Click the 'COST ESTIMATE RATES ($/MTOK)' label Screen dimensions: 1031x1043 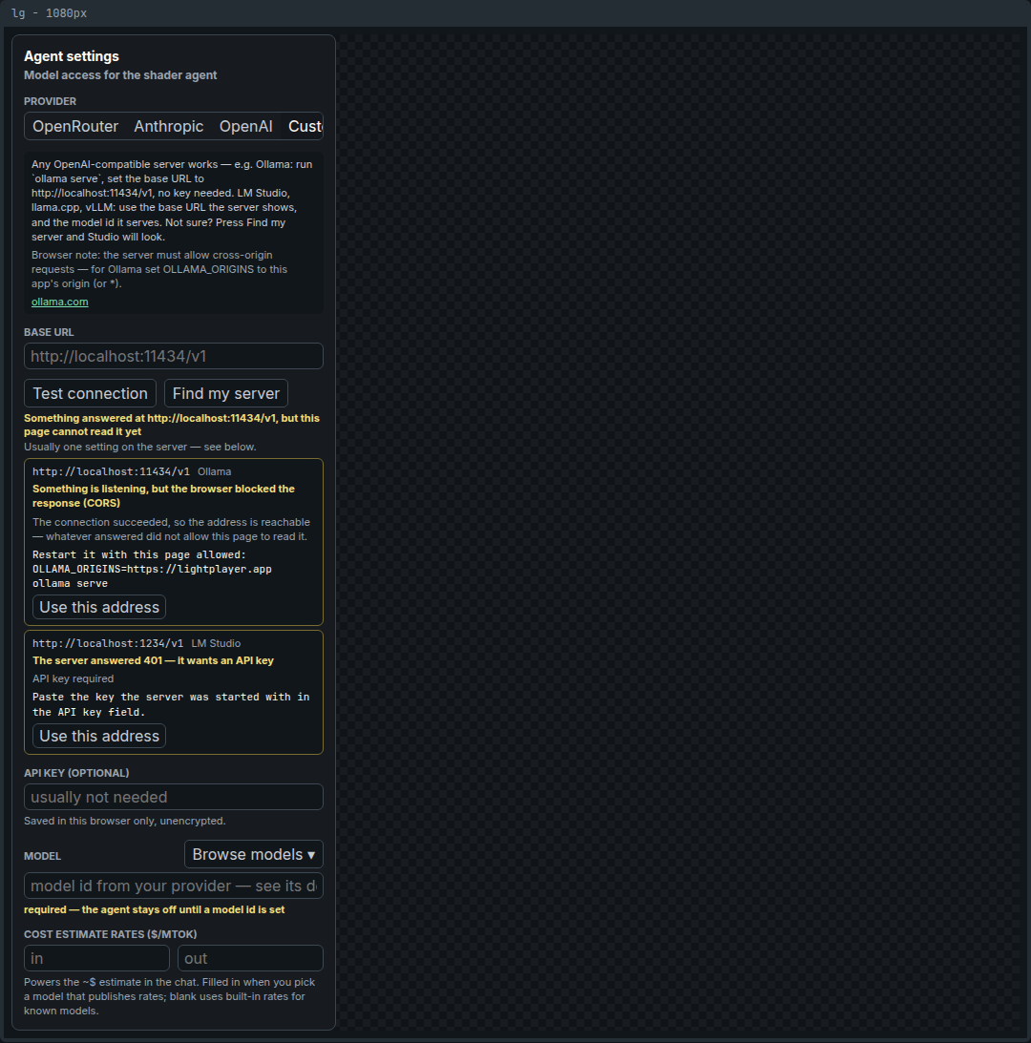111,934
